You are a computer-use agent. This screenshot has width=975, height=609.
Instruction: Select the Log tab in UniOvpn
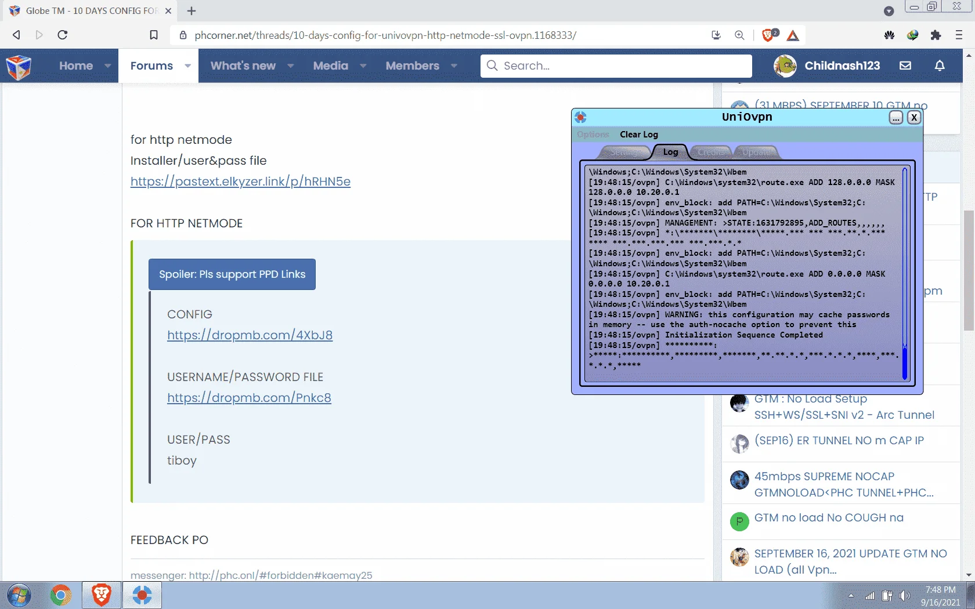tap(670, 152)
